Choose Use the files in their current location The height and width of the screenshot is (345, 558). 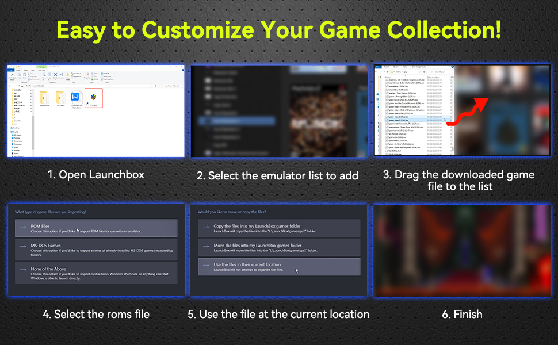[x=279, y=267]
